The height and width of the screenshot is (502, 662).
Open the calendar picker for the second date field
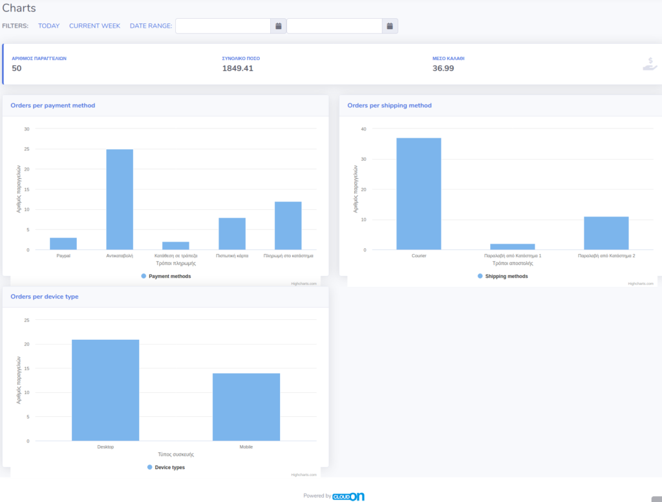coord(389,26)
